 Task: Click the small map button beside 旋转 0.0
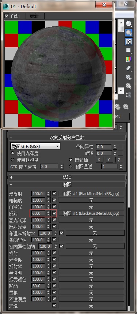tap(120, 153)
